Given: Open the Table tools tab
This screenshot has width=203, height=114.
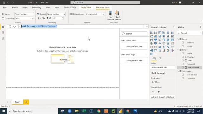Looking at the screenshot, I should (x=86, y=8).
